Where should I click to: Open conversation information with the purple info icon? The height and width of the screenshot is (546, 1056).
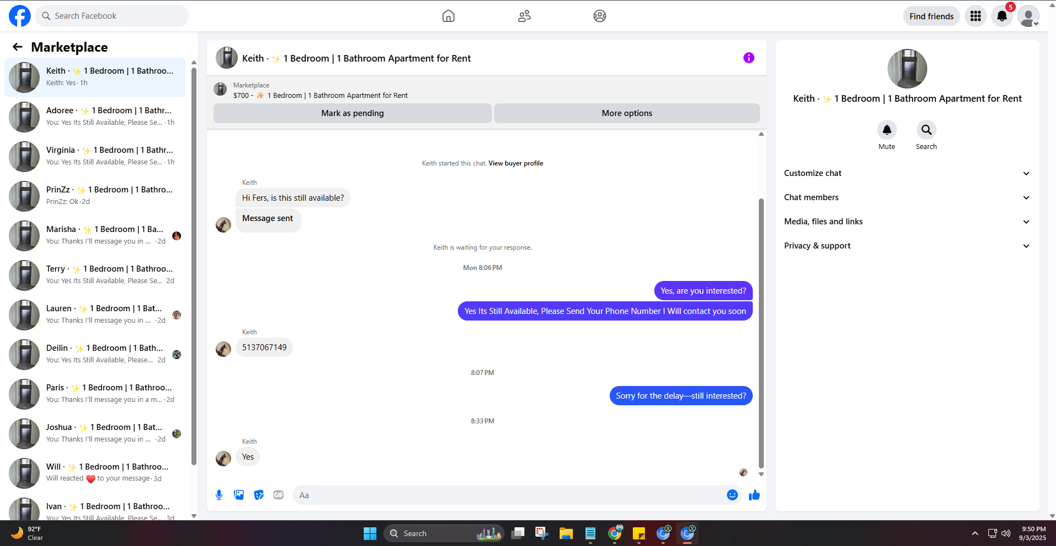pos(749,58)
